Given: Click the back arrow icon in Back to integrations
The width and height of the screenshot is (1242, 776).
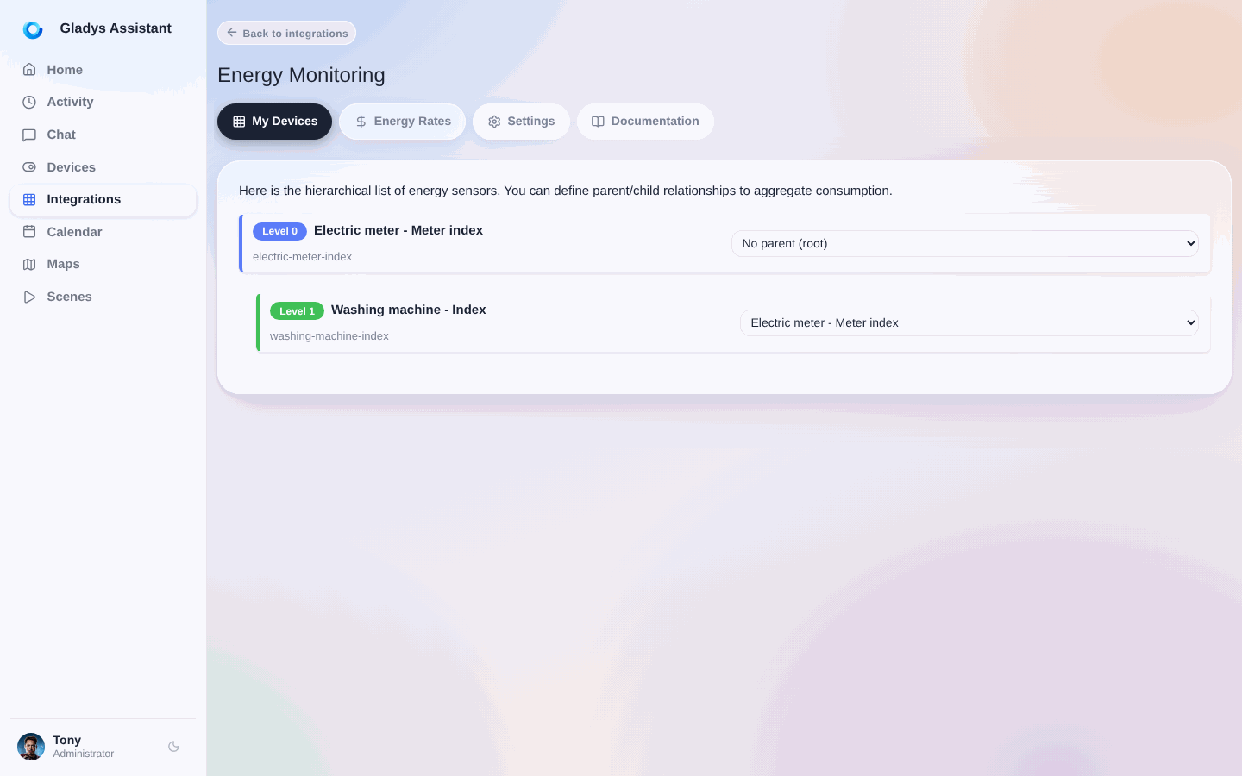Looking at the screenshot, I should click(x=232, y=33).
